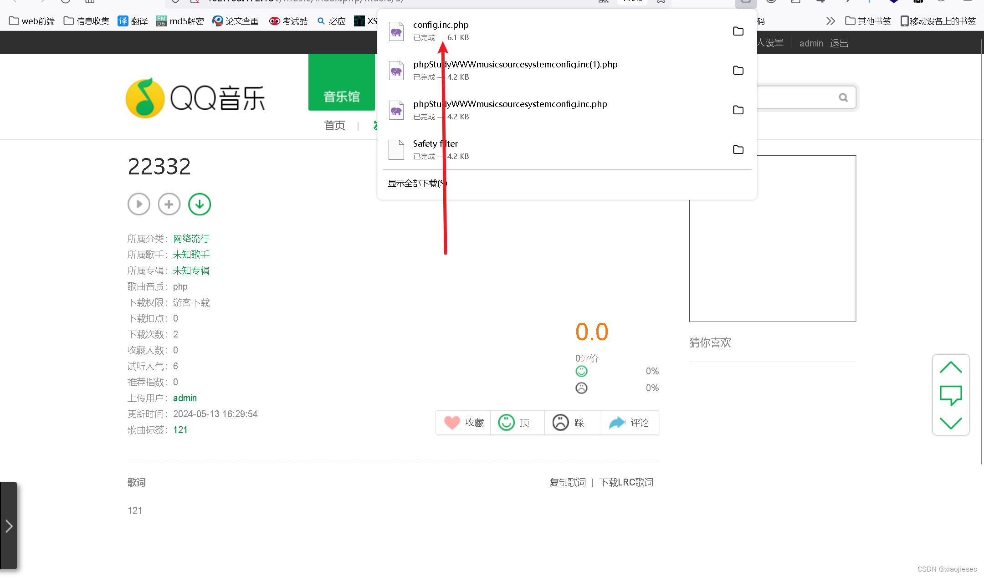Viewport: 984px width, 577px height.
Task: Click the scroll-to-top up arrow
Action: (x=951, y=368)
